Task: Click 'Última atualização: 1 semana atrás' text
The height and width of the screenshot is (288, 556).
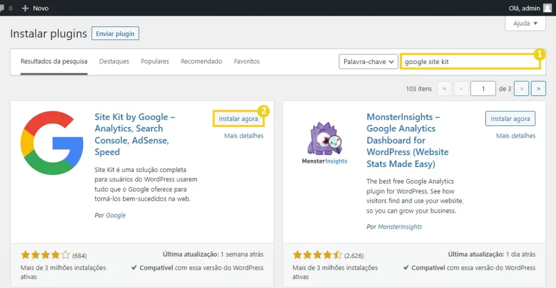Action: [213, 254]
